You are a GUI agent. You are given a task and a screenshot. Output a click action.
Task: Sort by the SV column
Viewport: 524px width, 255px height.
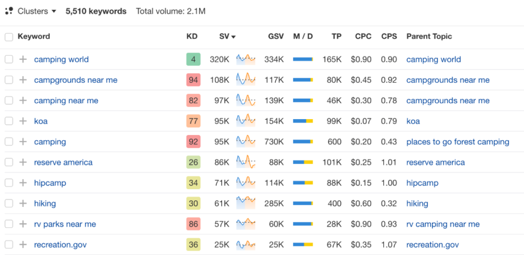point(228,36)
